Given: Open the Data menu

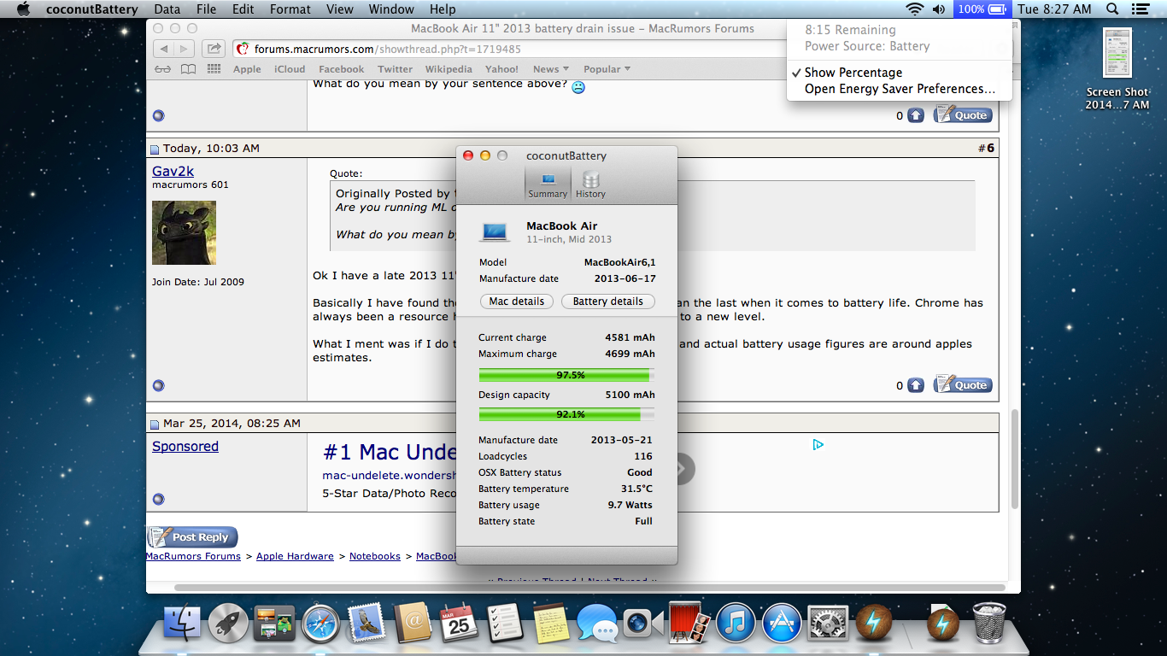Looking at the screenshot, I should click(167, 9).
